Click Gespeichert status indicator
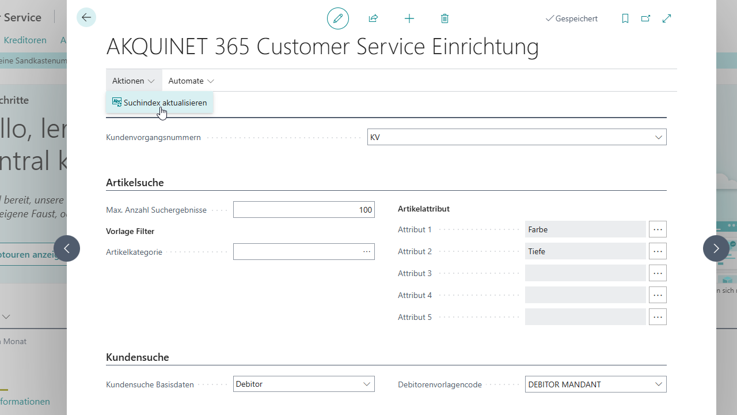737x415 pixels. pos(572,18)
